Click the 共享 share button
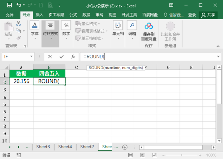This screenshot has height=159, width=223. (208, 15)
